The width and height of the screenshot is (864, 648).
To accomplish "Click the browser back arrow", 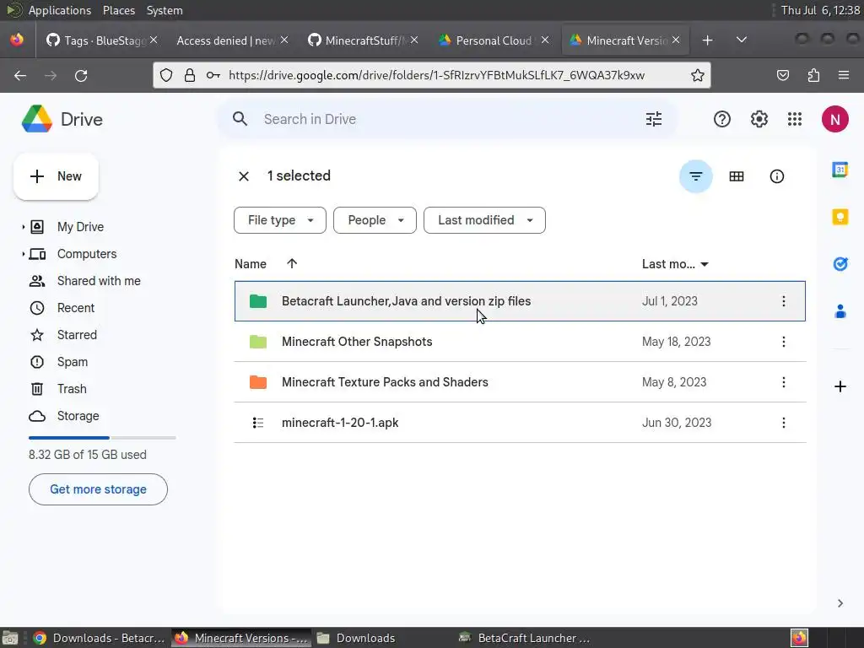I will [x=20, y=75].
